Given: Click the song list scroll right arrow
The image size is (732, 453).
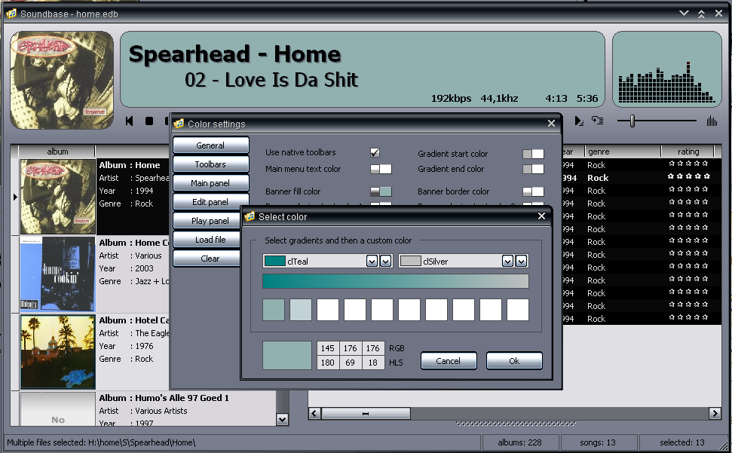Looking at the screenshot, I should tap(715, 413).
